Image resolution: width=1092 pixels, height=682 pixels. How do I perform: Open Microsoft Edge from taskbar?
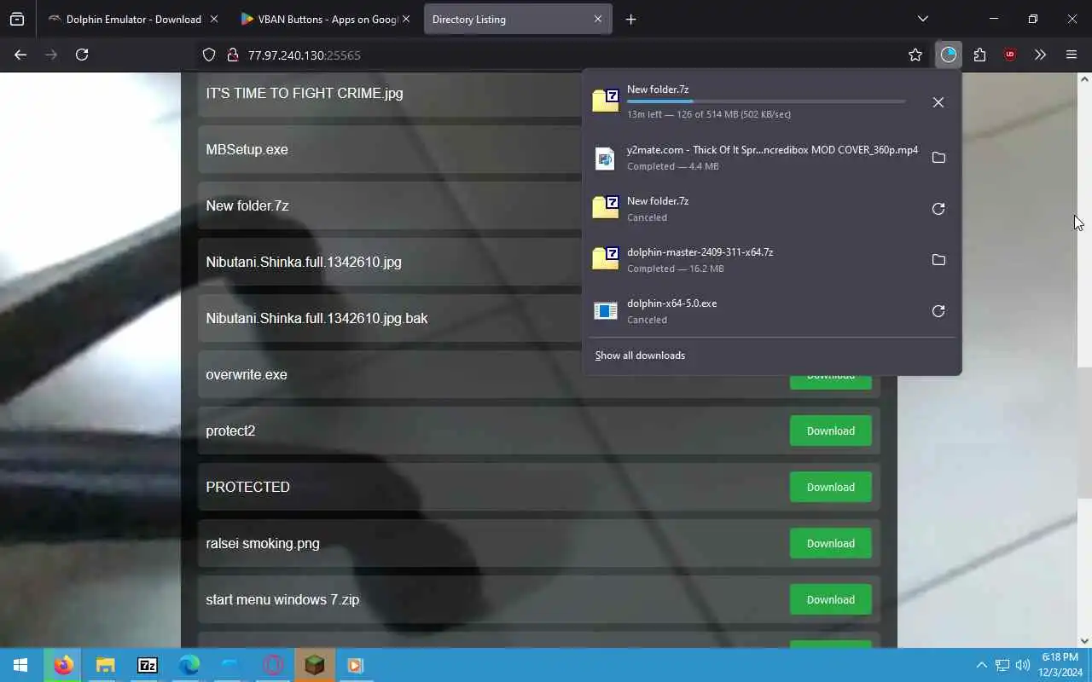[189, 665]
